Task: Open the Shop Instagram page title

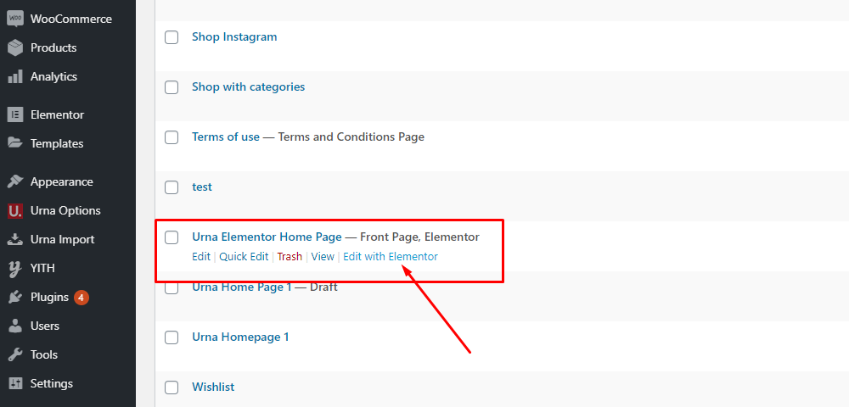Action: tap(234, 36)
